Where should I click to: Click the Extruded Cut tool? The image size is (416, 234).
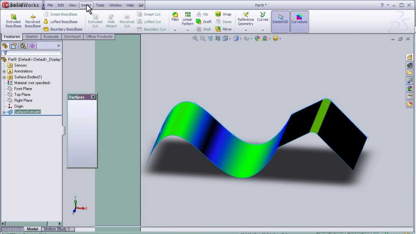[x=95, y=21]
